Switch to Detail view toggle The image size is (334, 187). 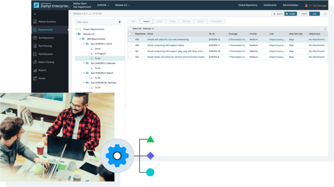[304, 14]
